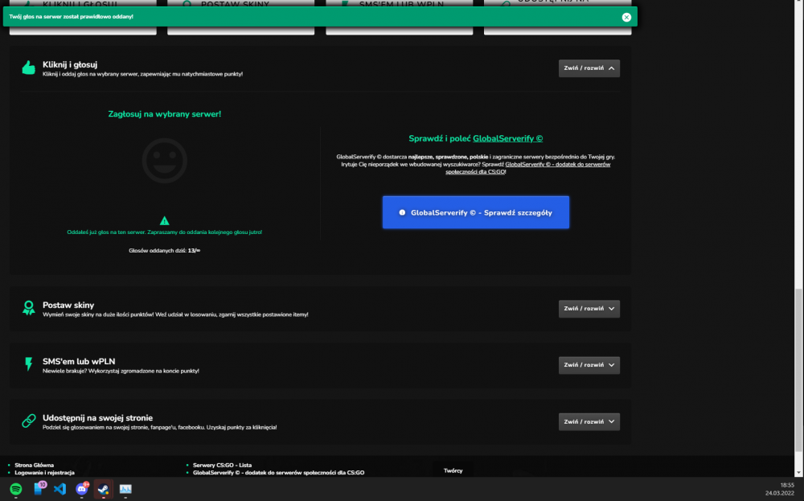The width and height of the screenshot is (804, 501).
Task: Click the award ribbon icon next to Postaw skiny
Action: (x=29, y=308)
